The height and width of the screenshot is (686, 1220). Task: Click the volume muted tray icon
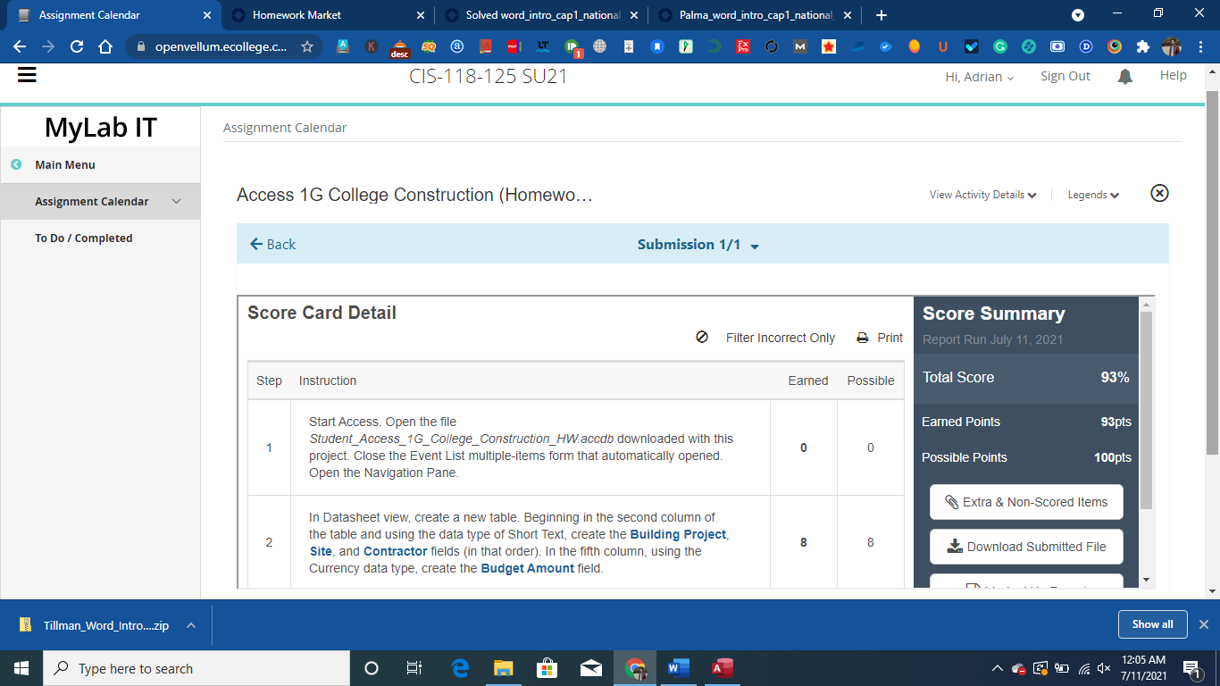[1104, 668]
